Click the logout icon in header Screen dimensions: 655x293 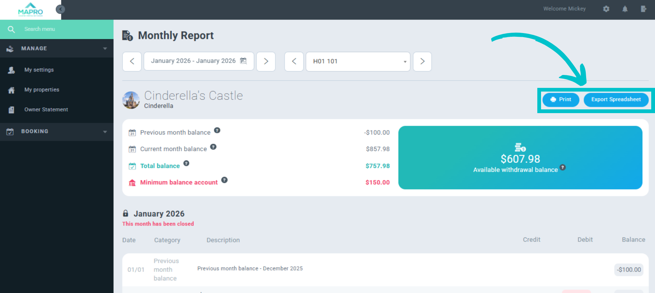tap(643, 9)
